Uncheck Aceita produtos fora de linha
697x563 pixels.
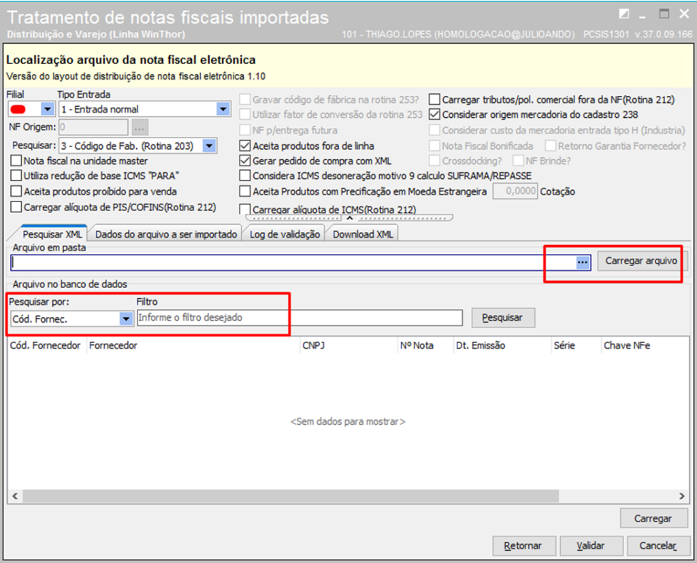(245, 146)
